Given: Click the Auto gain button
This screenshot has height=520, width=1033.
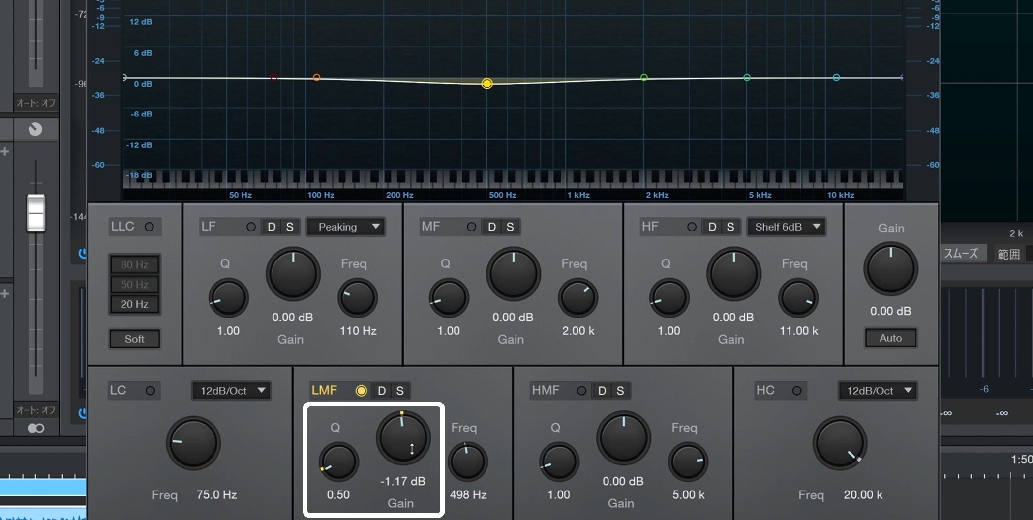Looking at the screenshot, I should pos(890,338).
